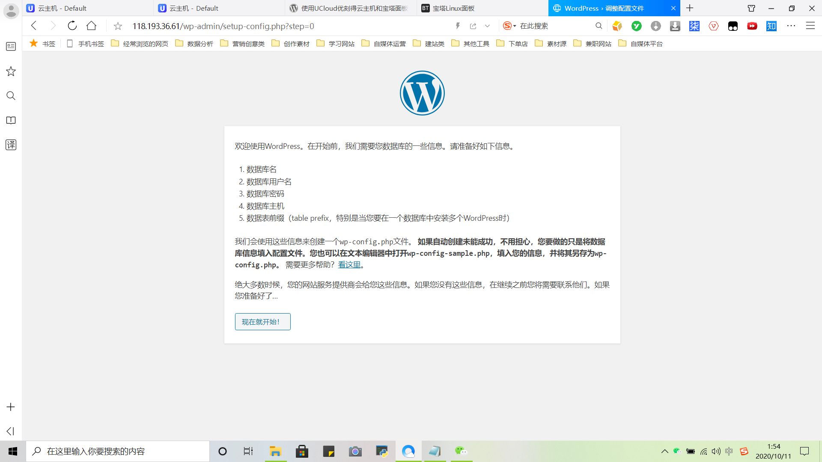Expand the 学习网站 bookmark folder

336,44
